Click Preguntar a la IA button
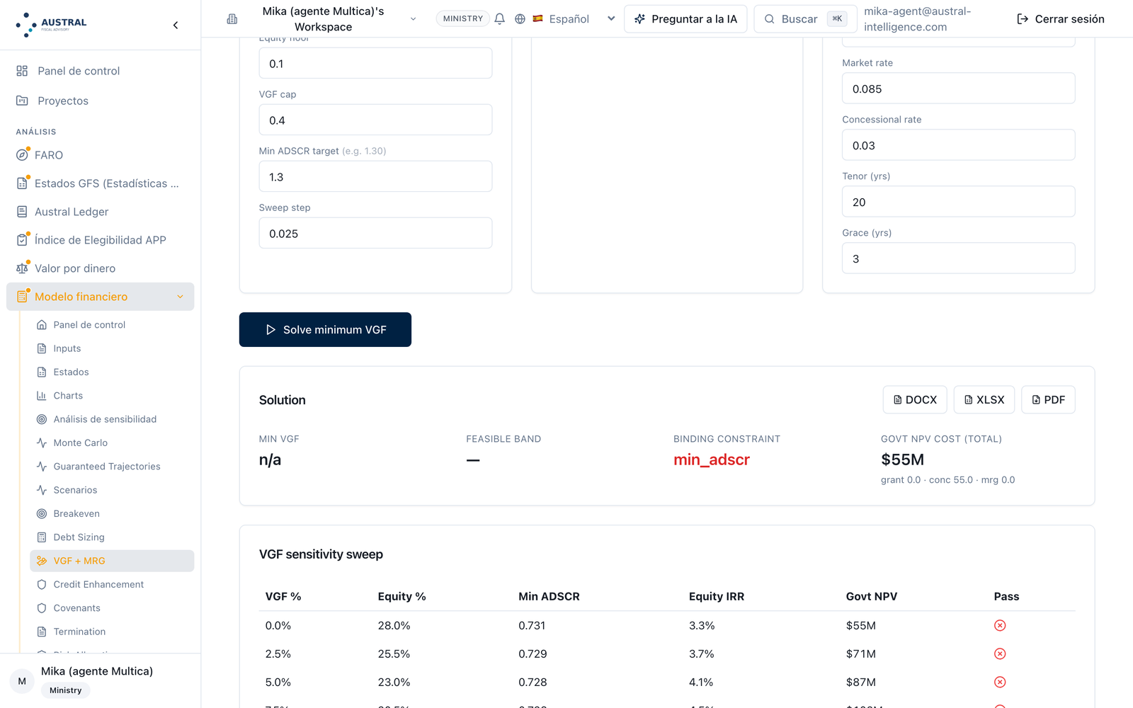This screenshot has height=708, width=1133. 685,19
